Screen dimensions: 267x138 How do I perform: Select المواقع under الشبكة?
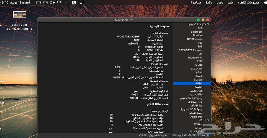tap(198, 128)
